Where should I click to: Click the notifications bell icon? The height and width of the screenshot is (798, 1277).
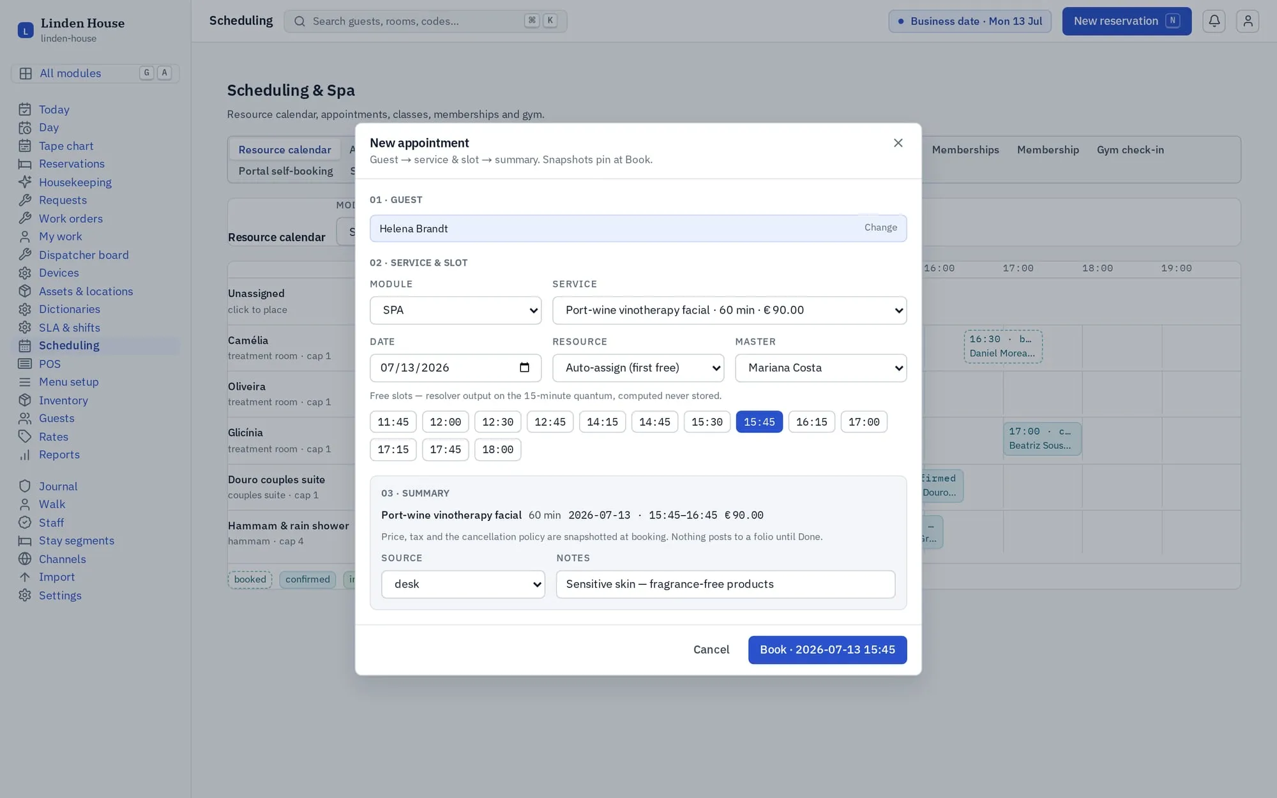pyautogui.click(x=1214, y=21)
